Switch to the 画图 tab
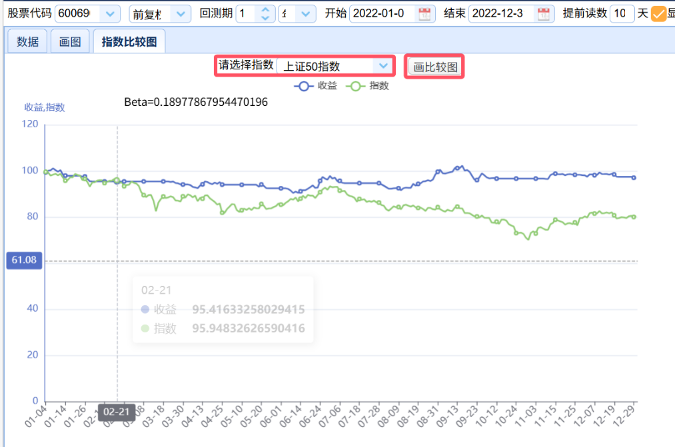The height and width of the screenshot is (447, 675). (70, 42)
